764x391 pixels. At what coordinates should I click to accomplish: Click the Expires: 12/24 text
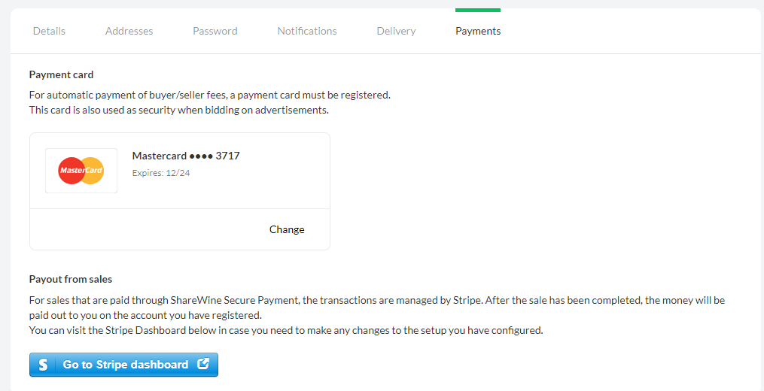pyautogui.click(x=161, y=172)
